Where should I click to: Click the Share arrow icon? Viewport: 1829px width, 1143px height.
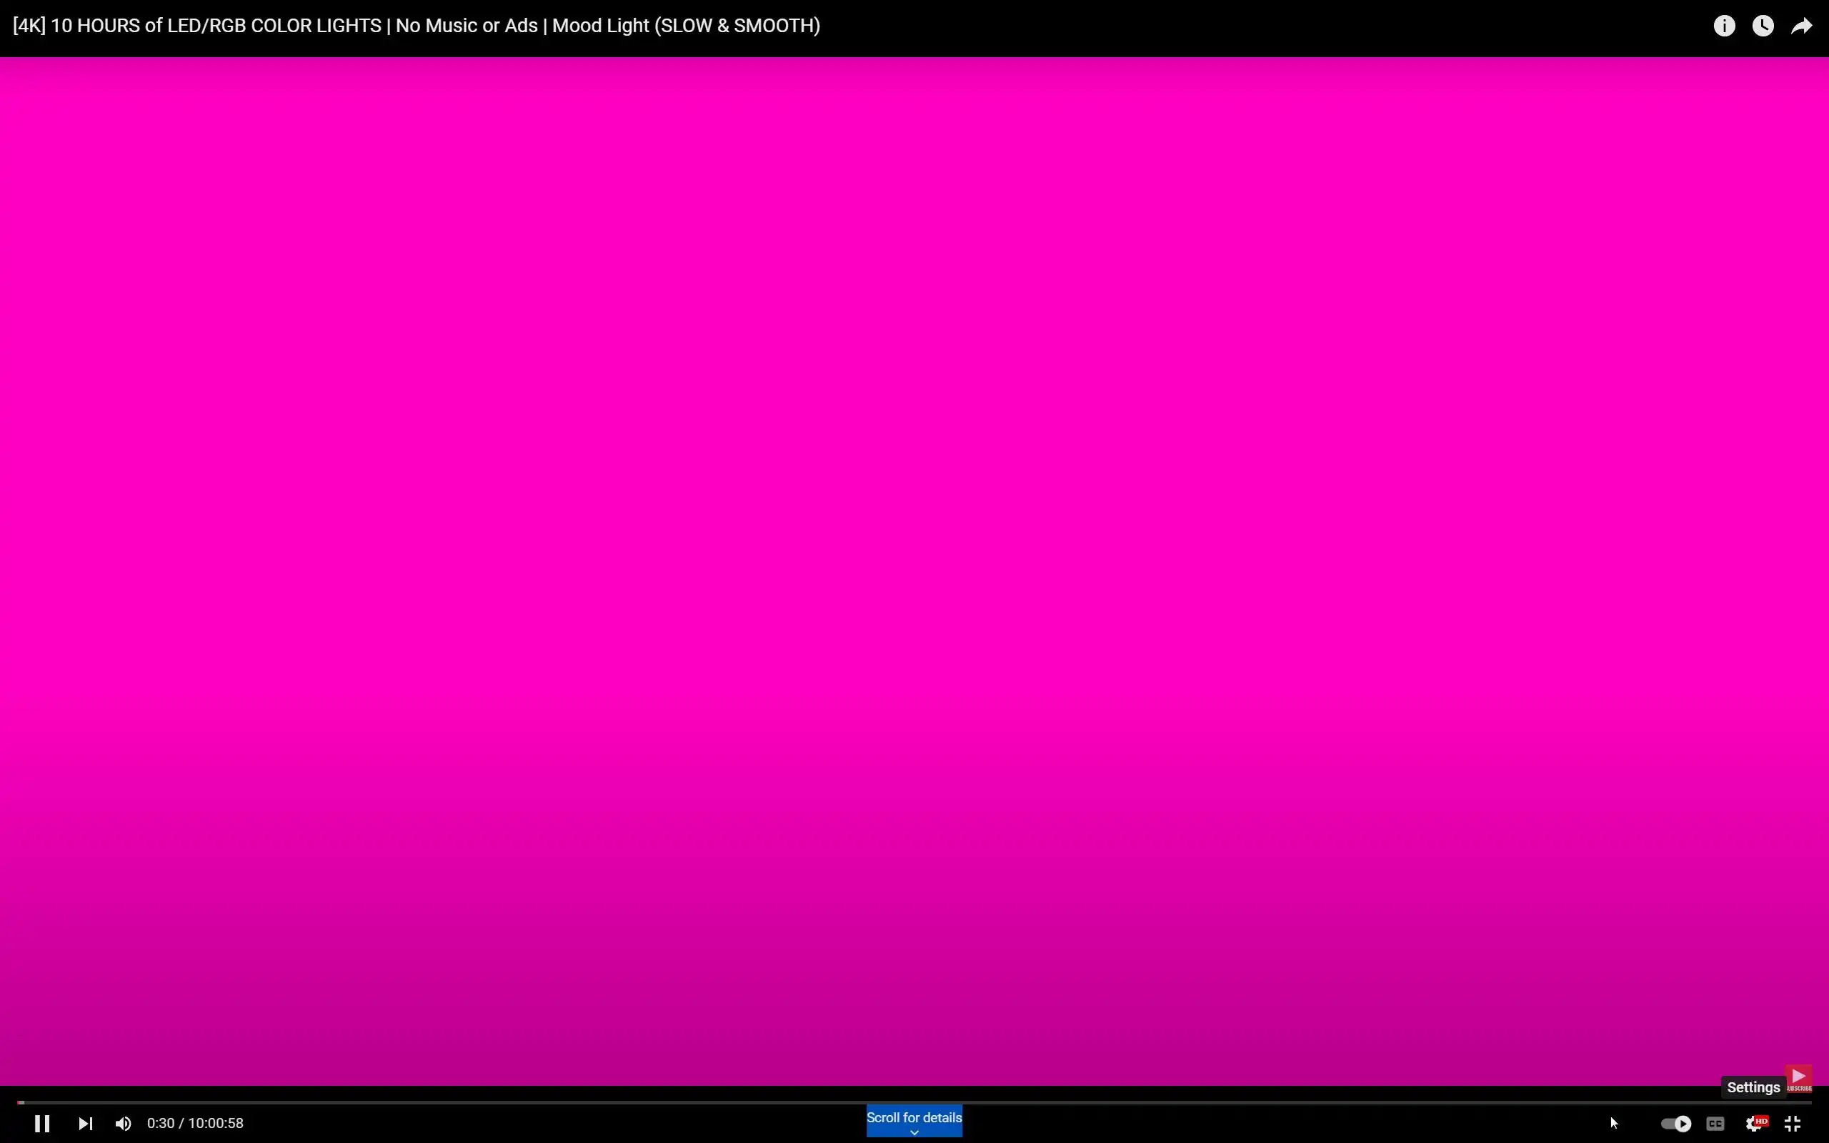pyautogui.click(x=1802, y=26)
